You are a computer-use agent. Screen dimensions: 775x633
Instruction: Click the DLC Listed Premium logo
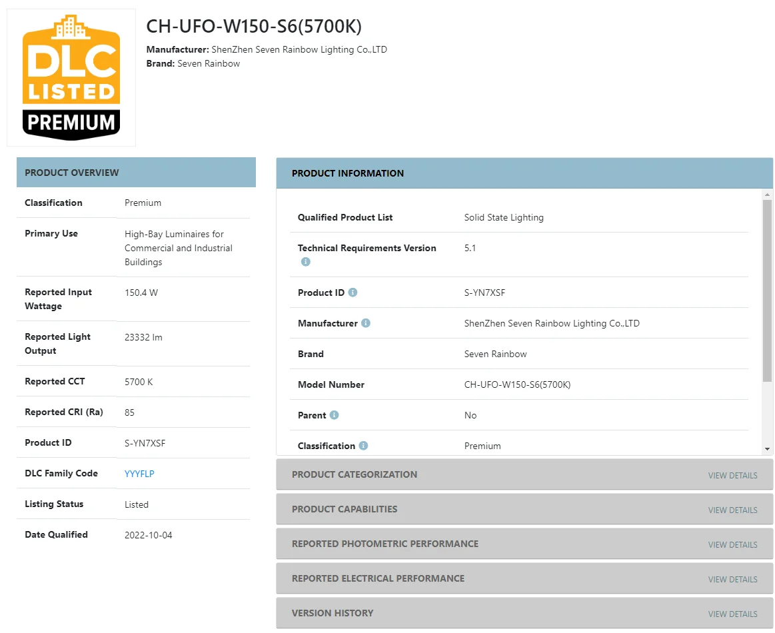pos(71,77)
